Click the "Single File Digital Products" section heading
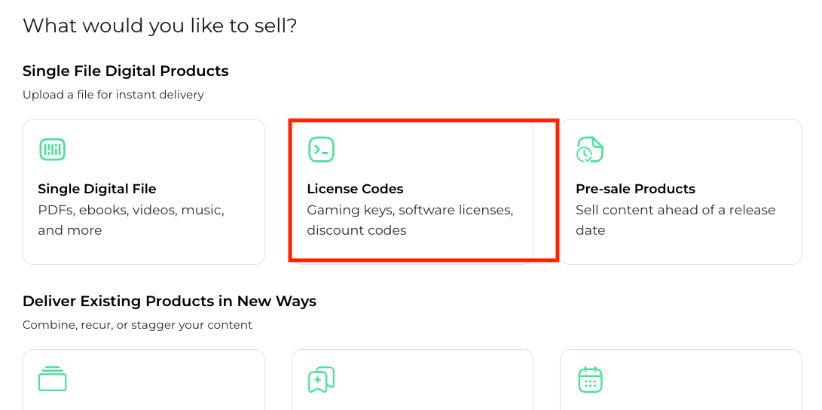 pyautogui.click(x=126, y=71)
